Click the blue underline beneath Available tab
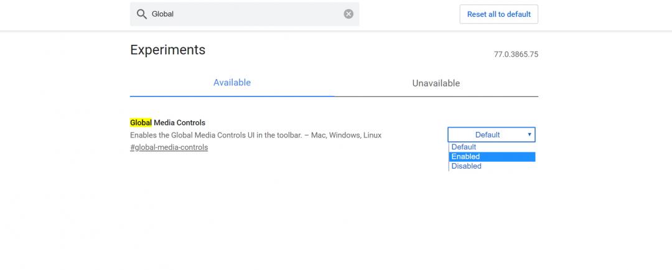Screen dimensions: 672x270 point(231,96)
